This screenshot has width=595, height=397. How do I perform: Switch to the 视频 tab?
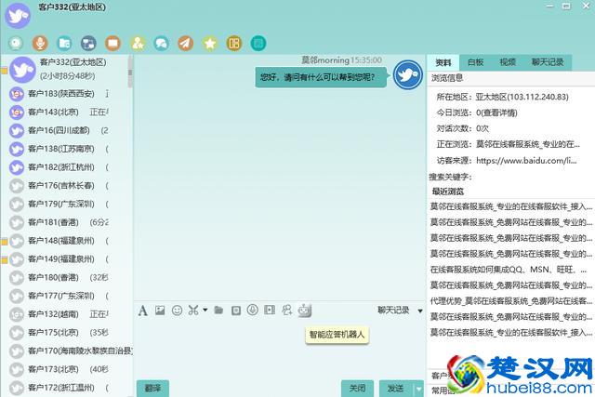click(x=508, y=62)
